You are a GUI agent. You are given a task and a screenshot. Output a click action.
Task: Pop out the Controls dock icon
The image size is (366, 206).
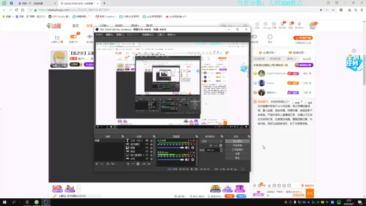pos(249,136)
